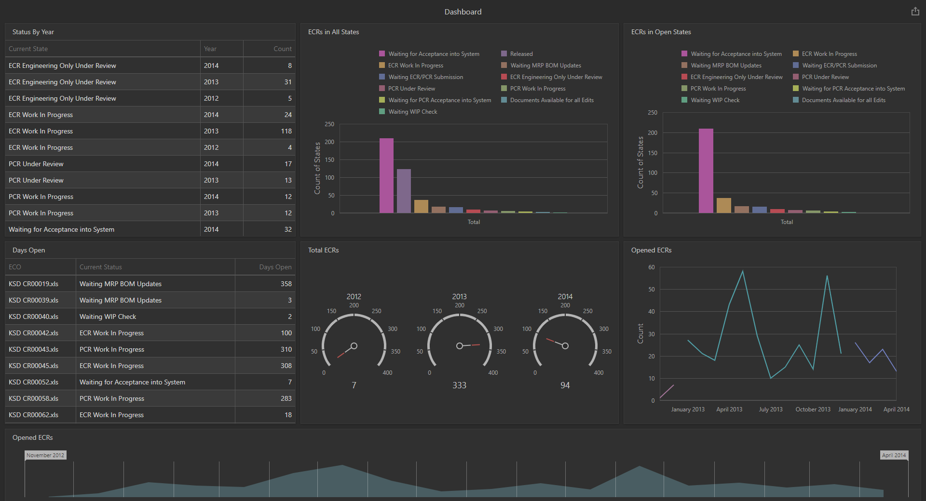Viewport: 926px width, 501px height.
Task: Click the tallest pink bar in ECRs in All States chart
Action: click(386, 175)
